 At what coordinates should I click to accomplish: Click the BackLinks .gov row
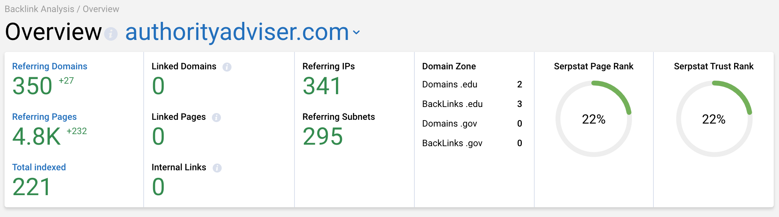coord(472,143)
